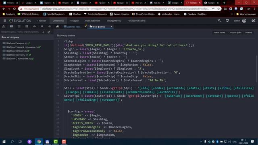258x145 pixels.
Task: Open the Modules cubes panel icon
Action: point(50,27)
